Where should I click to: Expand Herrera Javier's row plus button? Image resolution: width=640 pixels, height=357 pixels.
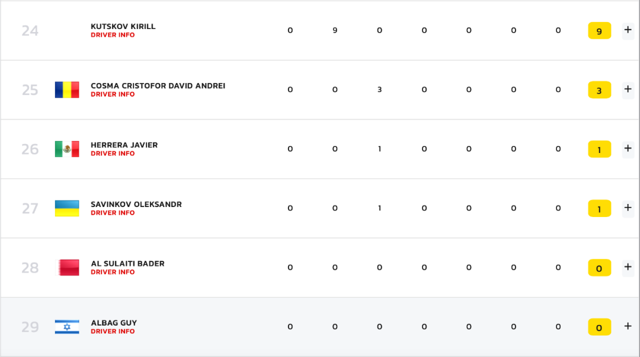(628, 149)
